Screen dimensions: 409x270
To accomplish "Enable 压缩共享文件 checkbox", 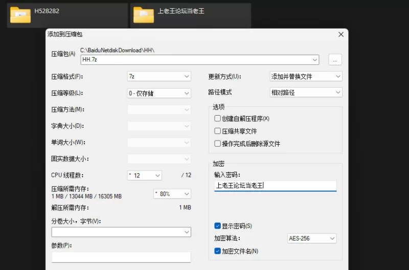I will point(217,131).
